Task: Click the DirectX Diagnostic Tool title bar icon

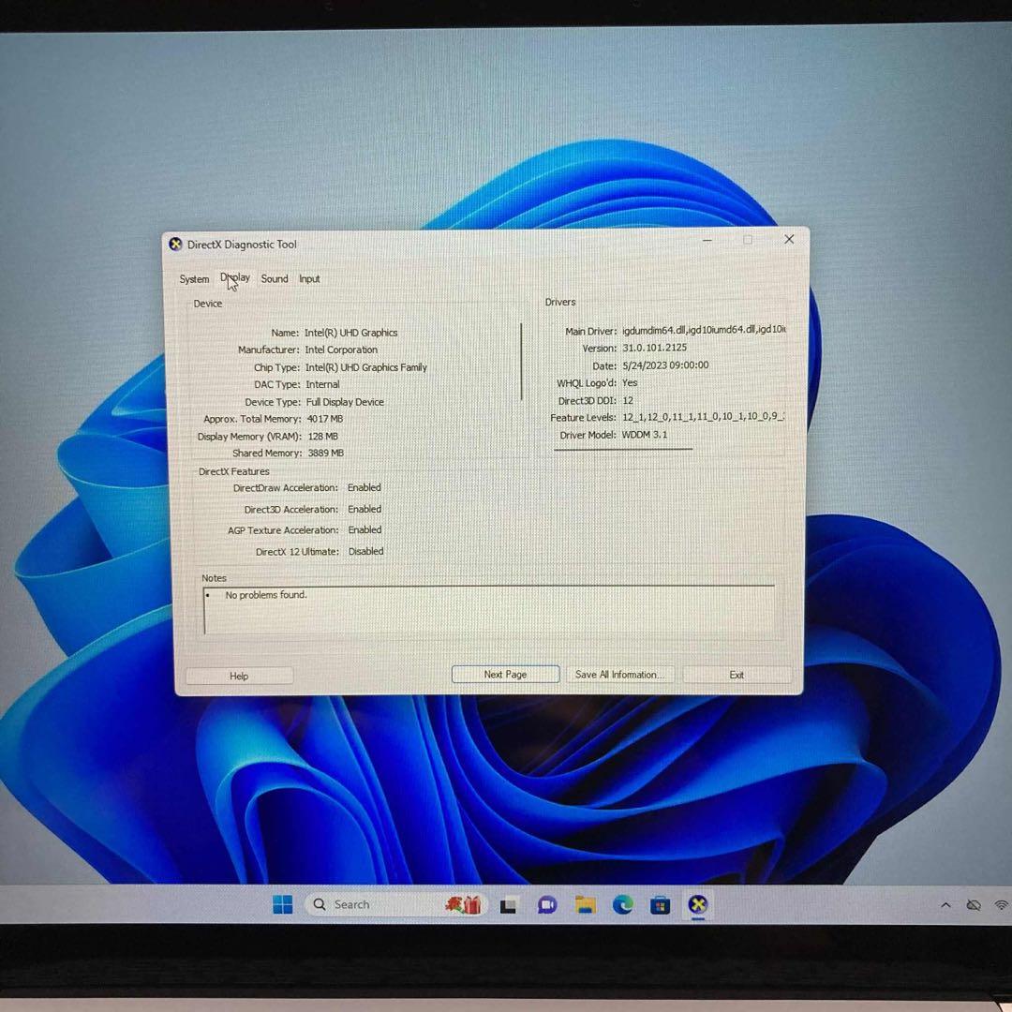Action: [175, 245]
